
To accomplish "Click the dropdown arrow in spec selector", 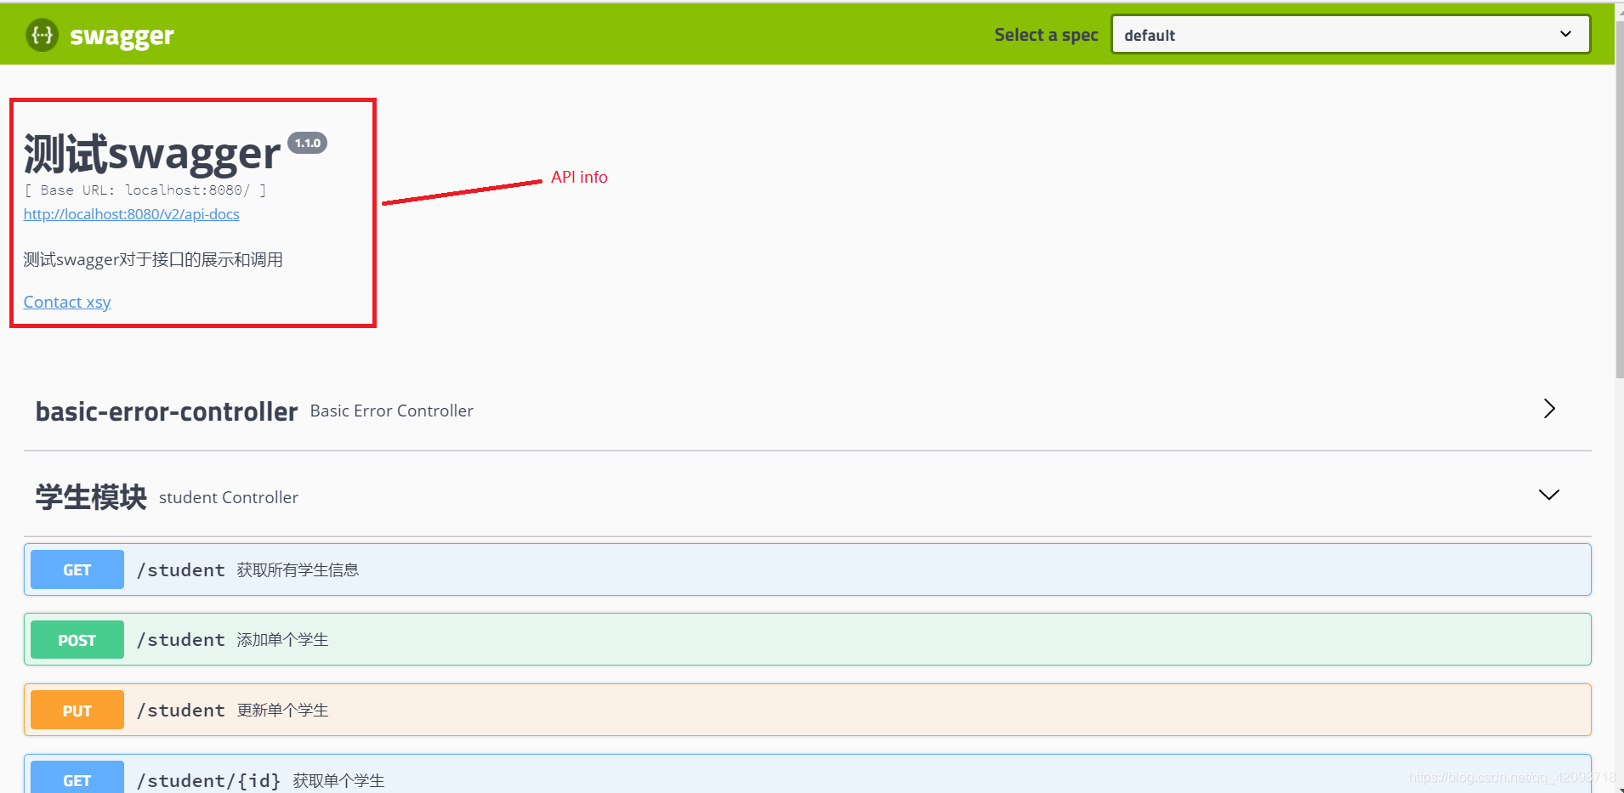I will (x=1565, y=34).
